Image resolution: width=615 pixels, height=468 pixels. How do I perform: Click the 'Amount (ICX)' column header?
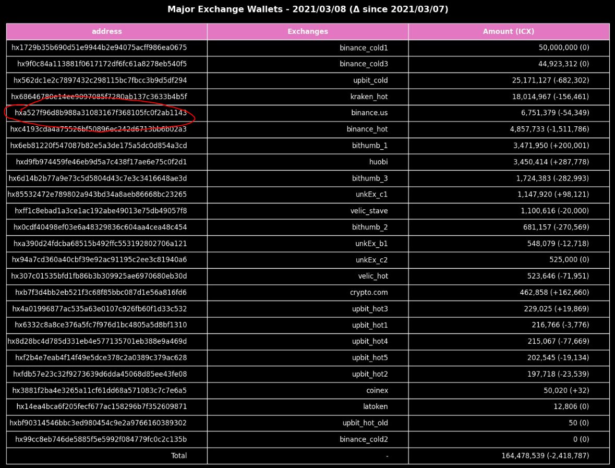509,31
